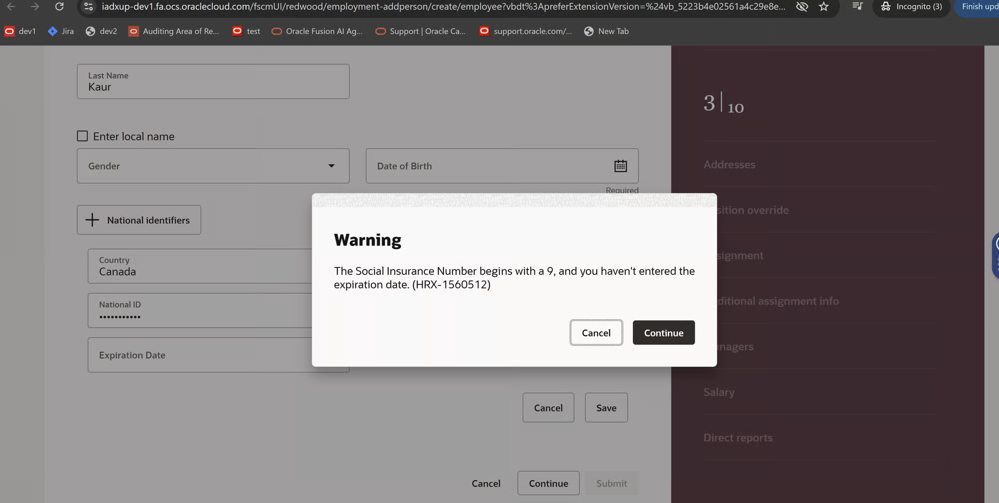Viewport: 999px width, 503px height.
Task: Click the Finish update button
Action: [978, 6]
